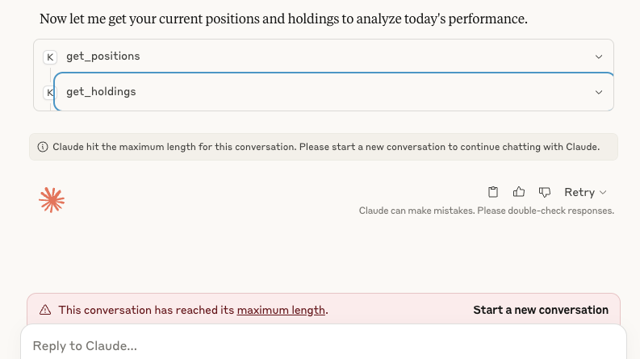Give the response a thumbs down
The image size is (640, 359).
click(x=545, y=192)
